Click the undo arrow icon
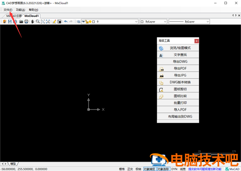The width and height of the screenshot is (241, 171). (x=66, y=21)
